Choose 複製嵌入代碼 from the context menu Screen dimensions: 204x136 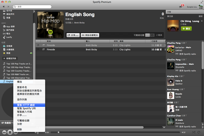click(29, 112)
